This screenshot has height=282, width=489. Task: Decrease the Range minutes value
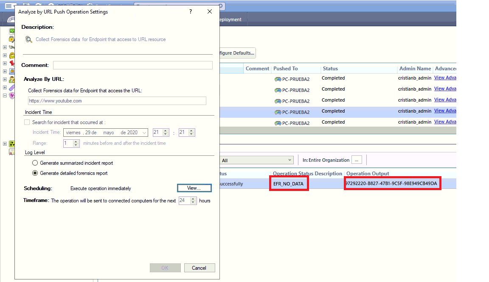tap(76, 145)
